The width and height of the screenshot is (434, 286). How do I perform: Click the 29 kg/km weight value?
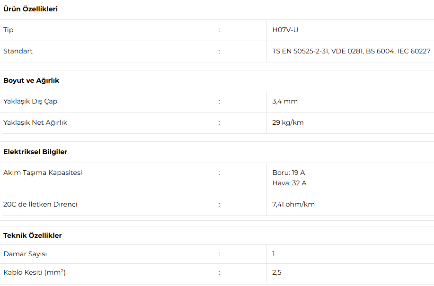pyautogui.click(x=288, y=122)
